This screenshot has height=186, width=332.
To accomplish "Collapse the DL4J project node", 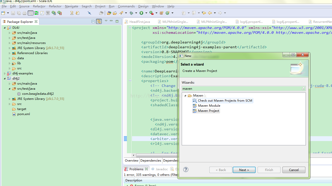I will pyautogui.click(x=5, y=28).
